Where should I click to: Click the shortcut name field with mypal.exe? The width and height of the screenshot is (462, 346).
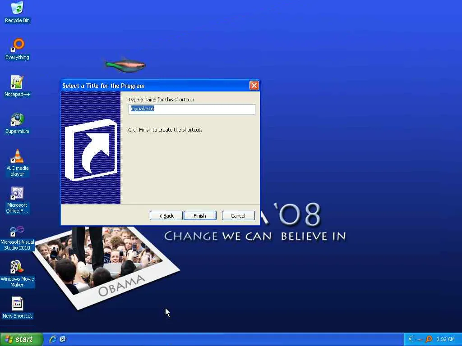[192, 109]
